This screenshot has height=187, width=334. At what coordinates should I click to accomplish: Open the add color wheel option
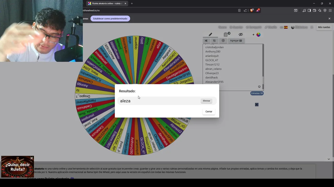[x=257, y=35]
